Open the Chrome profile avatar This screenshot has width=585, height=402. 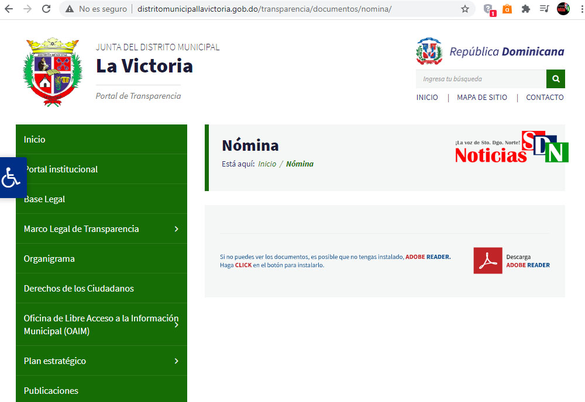point(563,9)
